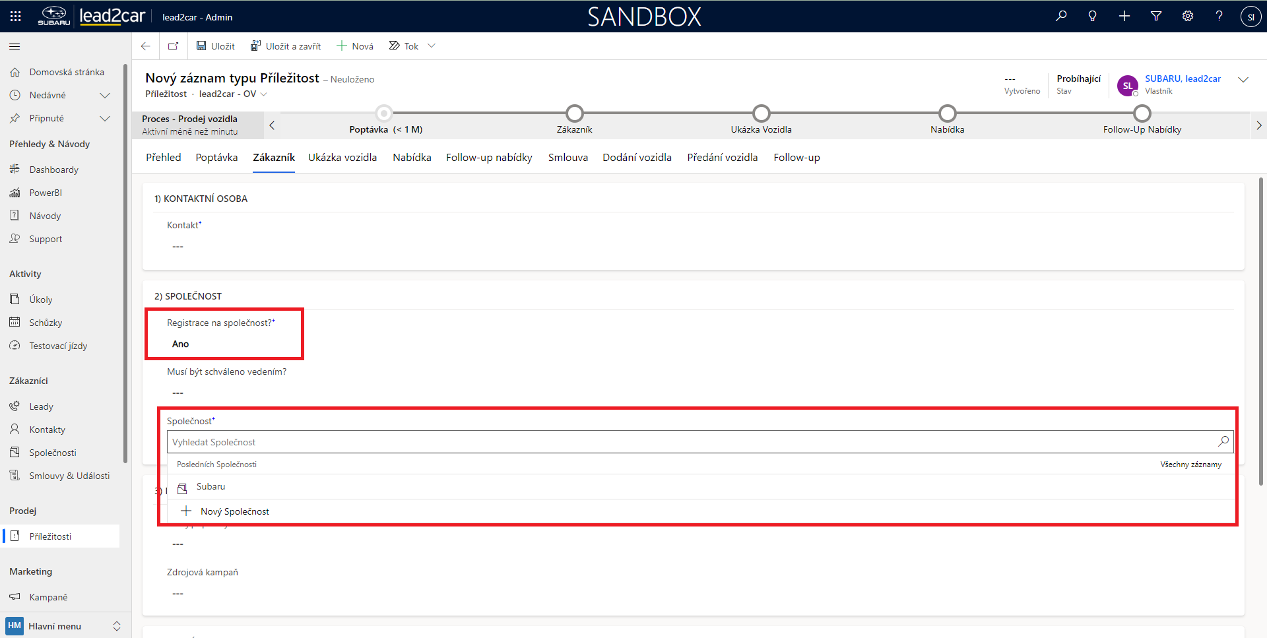Click the advanced find funnel icon
The height and width of the screenshot is (638, 1267).
1155,16
